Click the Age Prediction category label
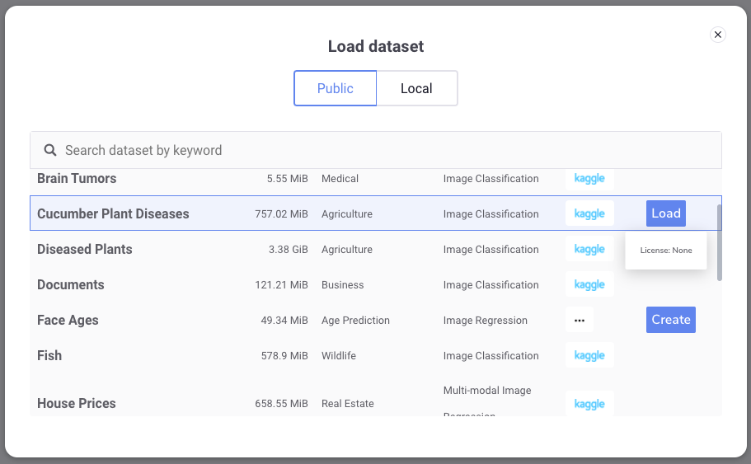The width and height of the screenshot is (751, 464). [355, 321]
